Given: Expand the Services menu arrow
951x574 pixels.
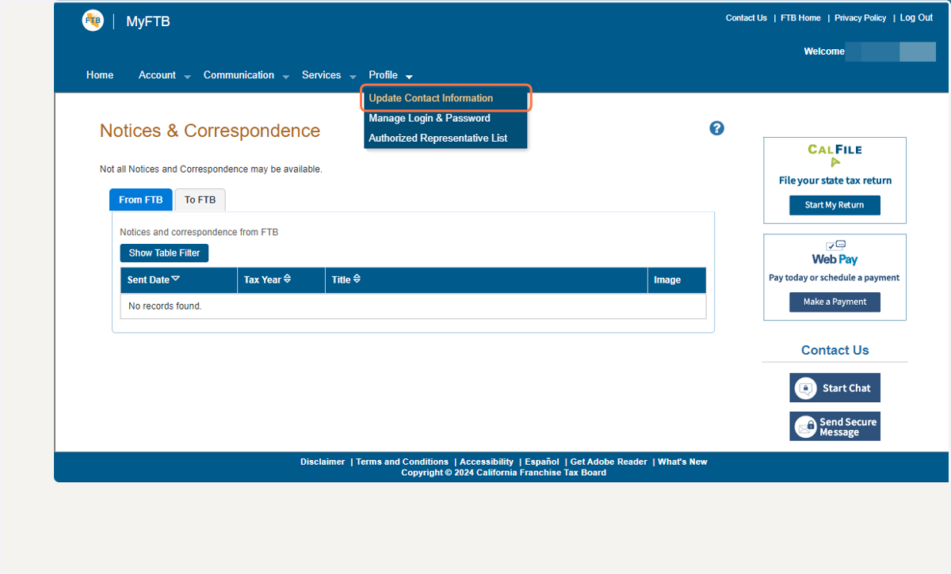Looking at the screenshot, I should [x=353, y=77].
